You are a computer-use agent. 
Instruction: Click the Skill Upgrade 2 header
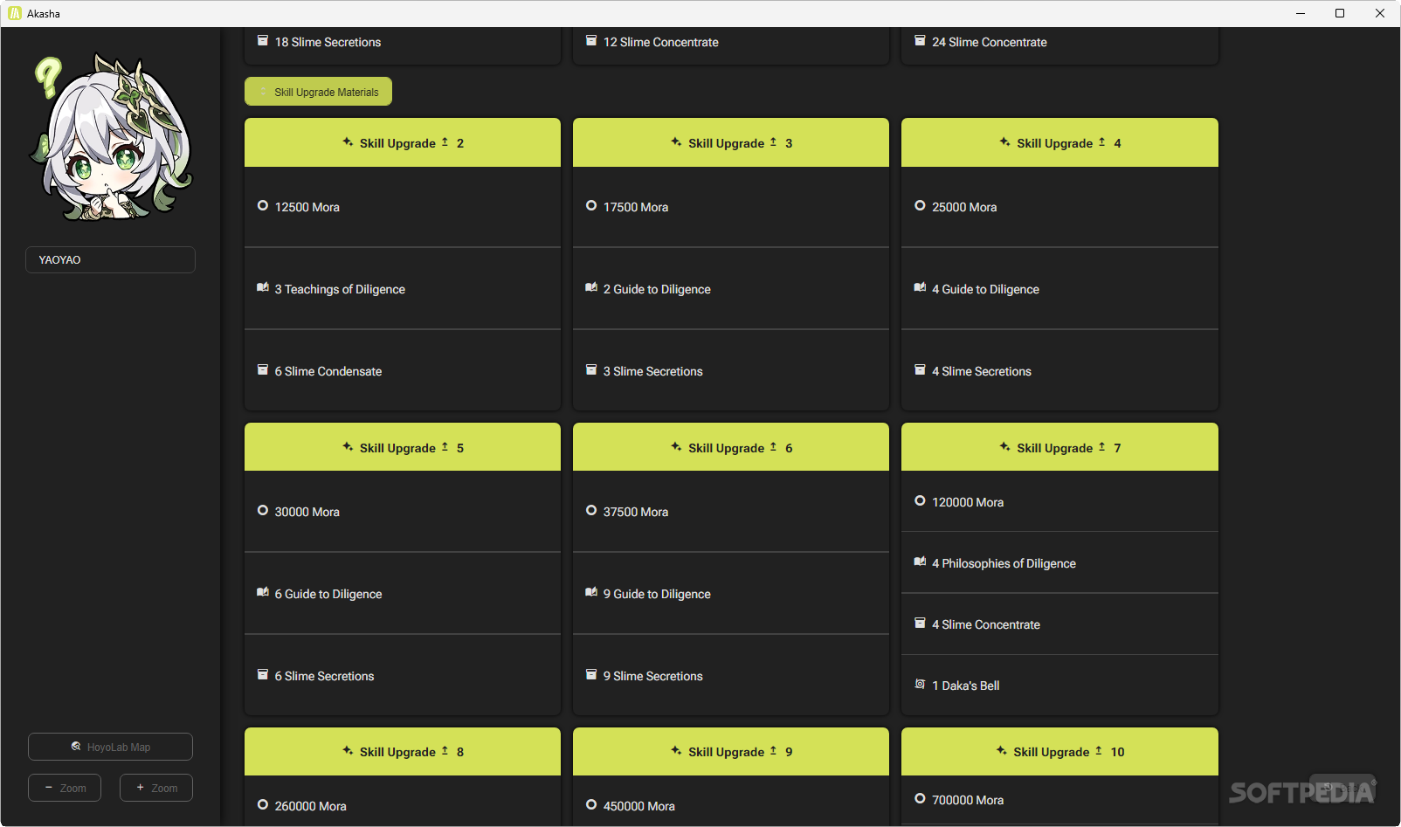[403, 142]
